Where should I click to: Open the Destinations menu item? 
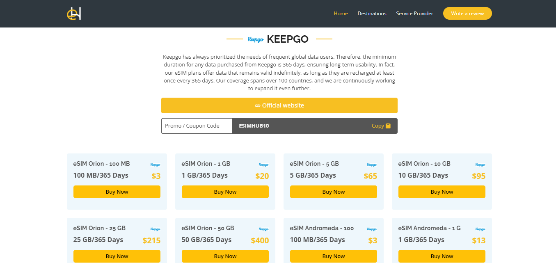click(372, 14)
